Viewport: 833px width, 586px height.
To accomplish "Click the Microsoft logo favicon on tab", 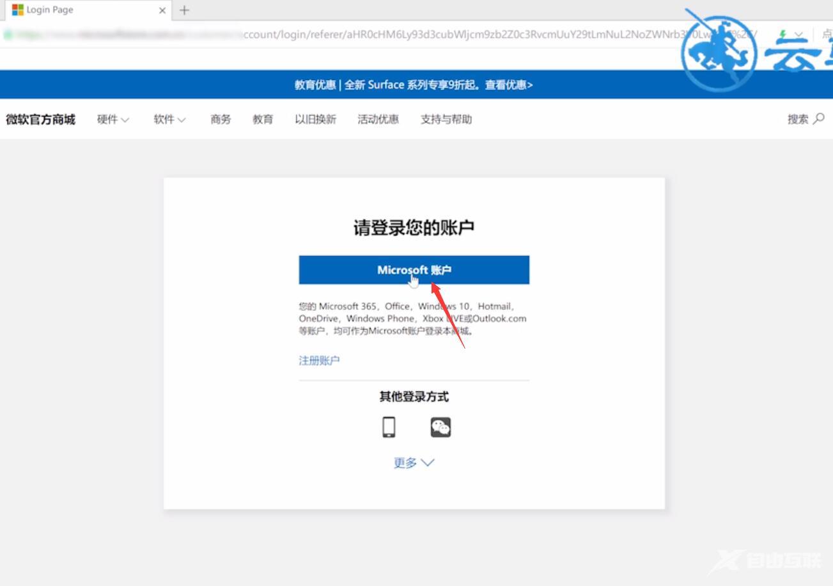I will [x=17, y=10].
